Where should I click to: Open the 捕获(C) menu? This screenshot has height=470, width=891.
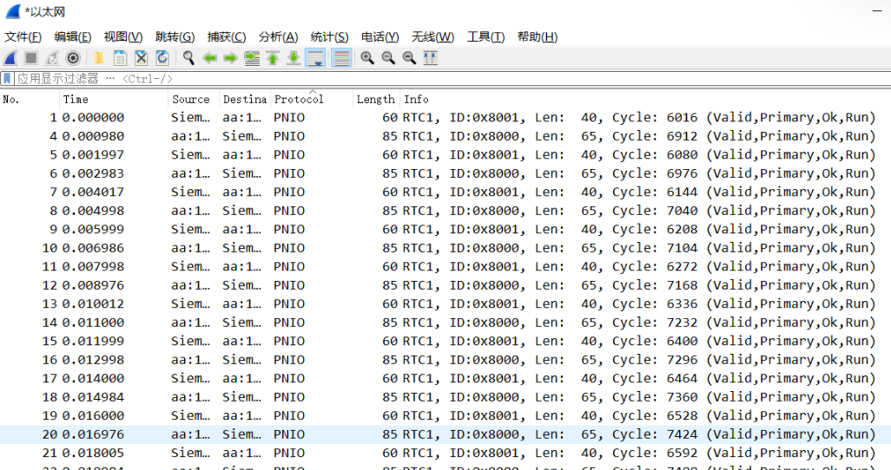pyautogui.click(x=226, y=36)
